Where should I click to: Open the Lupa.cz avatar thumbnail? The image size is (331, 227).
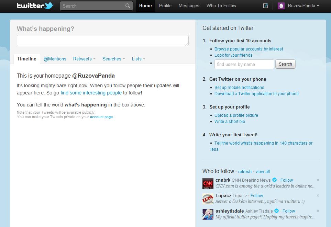pyautogui.click(x=208, y=199)
